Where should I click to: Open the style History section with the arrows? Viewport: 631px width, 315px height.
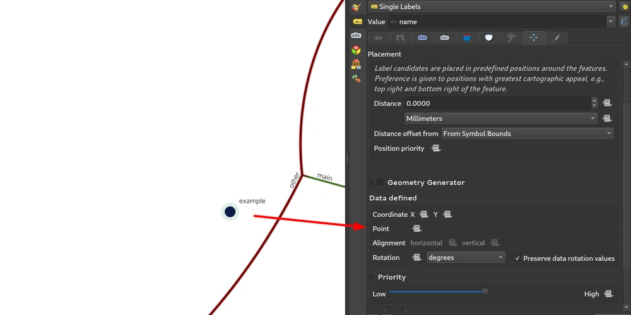tap(356, 78)
